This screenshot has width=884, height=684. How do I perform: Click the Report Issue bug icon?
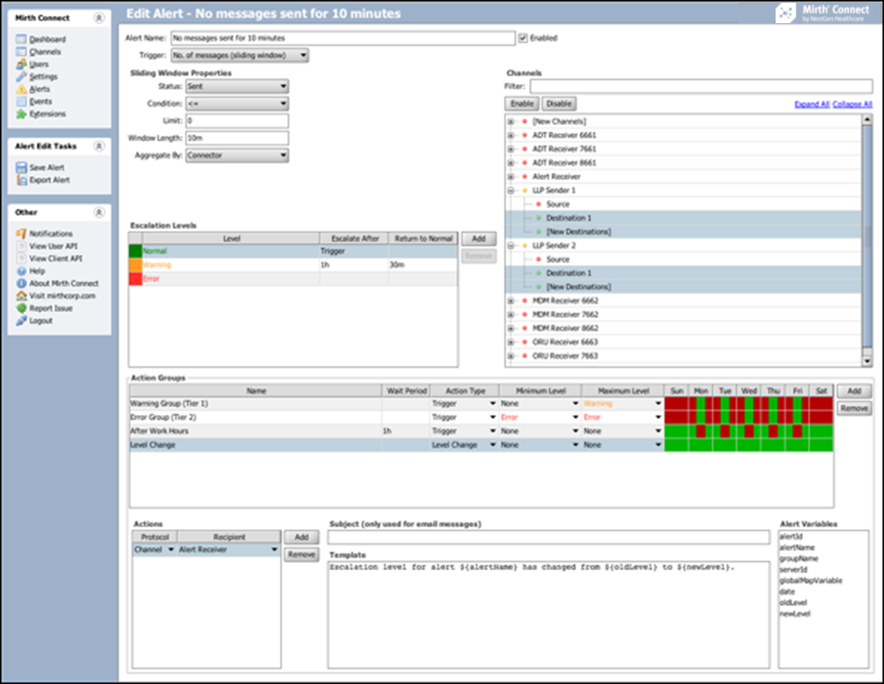point(21,308)
